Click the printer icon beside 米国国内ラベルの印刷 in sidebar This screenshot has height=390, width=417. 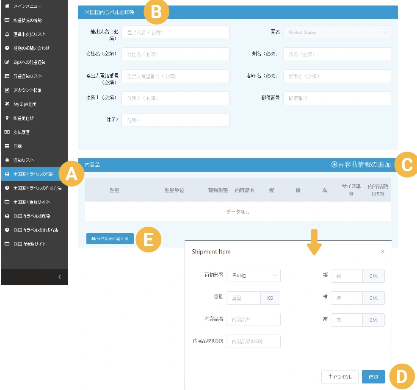[7, 174]
